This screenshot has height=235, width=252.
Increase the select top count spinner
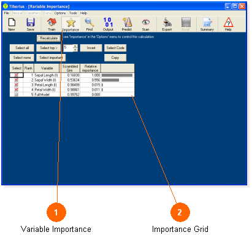75,46
